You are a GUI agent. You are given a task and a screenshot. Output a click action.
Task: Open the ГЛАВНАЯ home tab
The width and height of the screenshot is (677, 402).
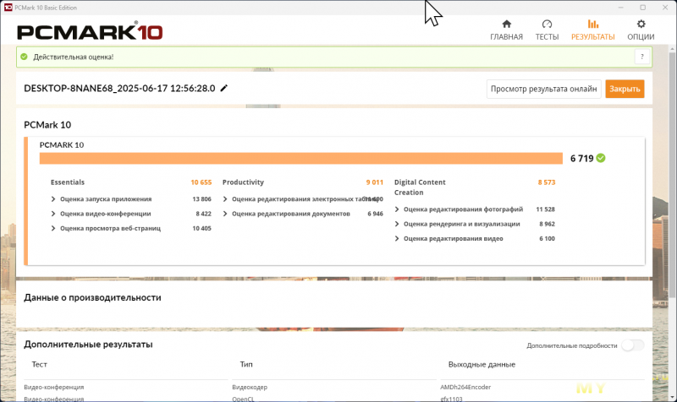[506, 30]
